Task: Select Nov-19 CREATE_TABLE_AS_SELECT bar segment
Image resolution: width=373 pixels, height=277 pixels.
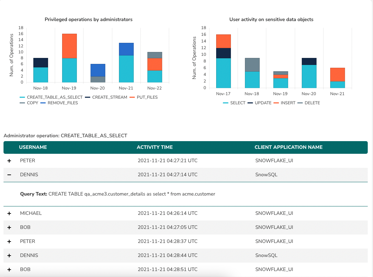Action: [x=69, y=70]
